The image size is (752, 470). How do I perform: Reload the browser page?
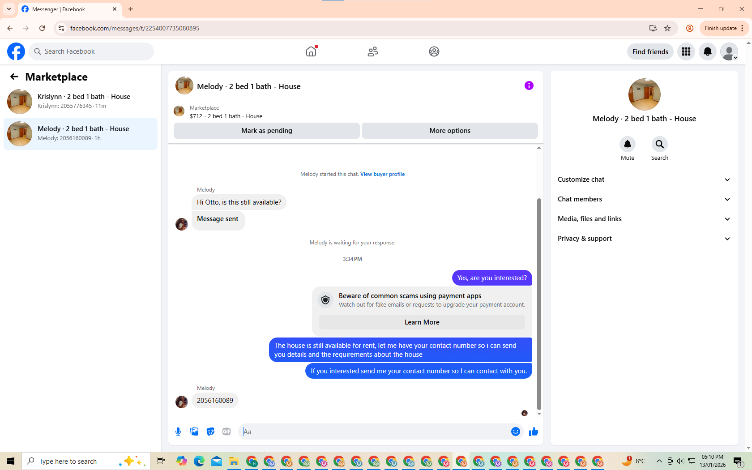pos(42,28)
